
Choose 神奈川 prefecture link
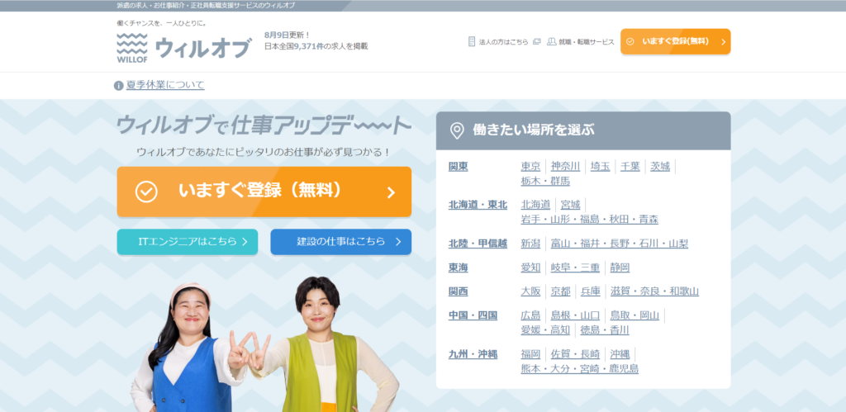pyautogui.click(x=565, y=166)
